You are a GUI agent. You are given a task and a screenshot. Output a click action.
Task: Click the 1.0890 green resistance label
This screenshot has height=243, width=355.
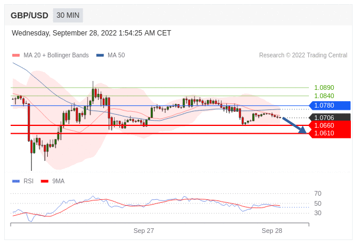[x=324, y=88]
